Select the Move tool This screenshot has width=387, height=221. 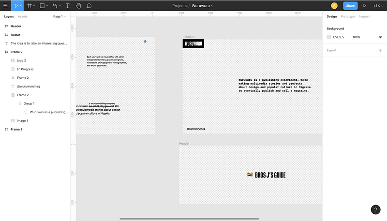16,6
